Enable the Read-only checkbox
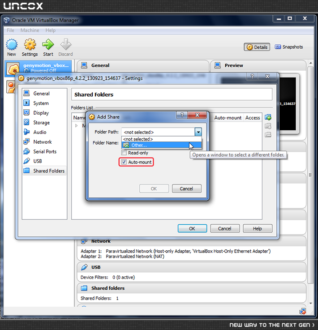 point(124,153)
